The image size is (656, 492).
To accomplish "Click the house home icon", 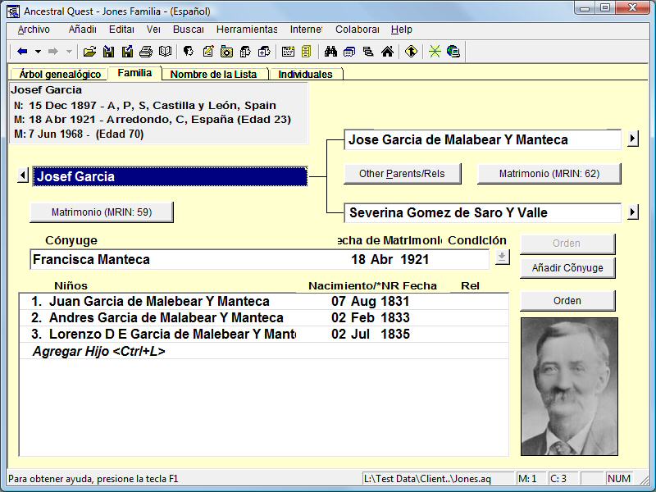I will click(387, 52).
